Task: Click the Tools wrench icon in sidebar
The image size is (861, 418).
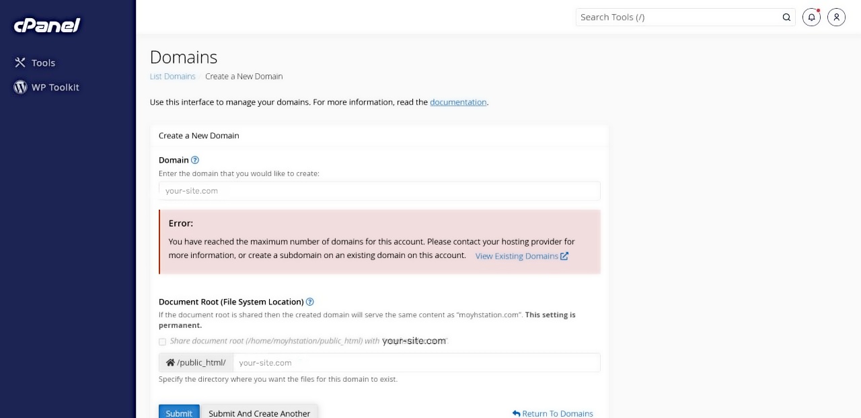Action: coord(20,62)
